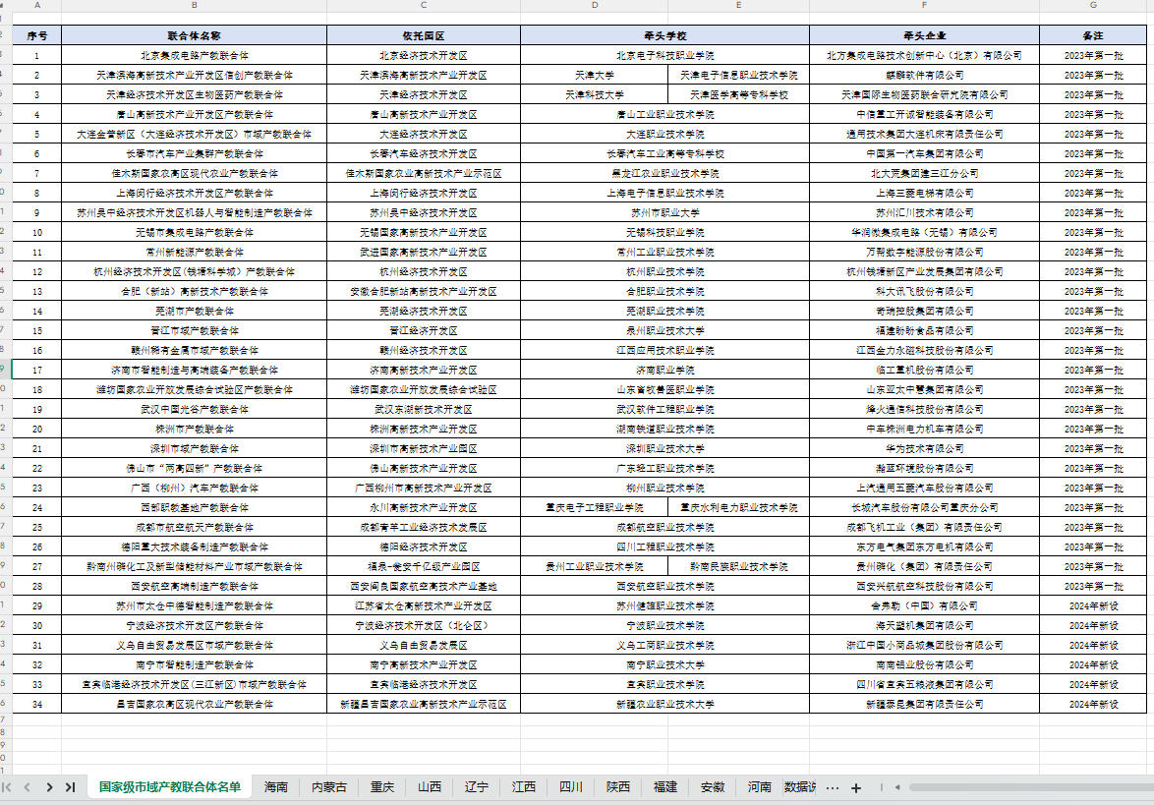Click next sheet navigation arrow
The image size is (1154, 805).
[x=49, y=787]
